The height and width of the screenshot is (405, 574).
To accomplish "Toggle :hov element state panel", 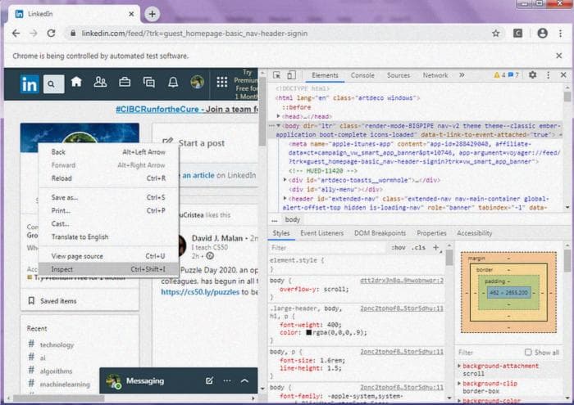I will (x=399, y=248).
